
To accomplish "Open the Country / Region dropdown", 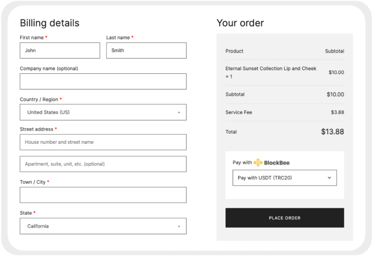I will (103, 112).
